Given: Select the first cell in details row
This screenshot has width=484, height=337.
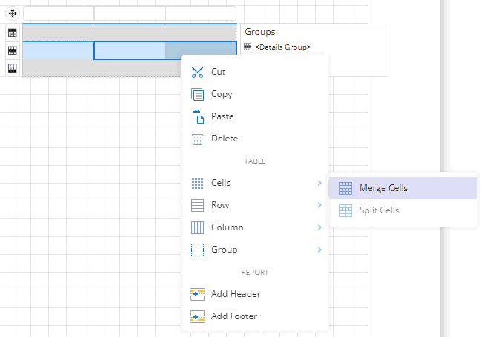Looking at the screenshot, I should [59, 50].
